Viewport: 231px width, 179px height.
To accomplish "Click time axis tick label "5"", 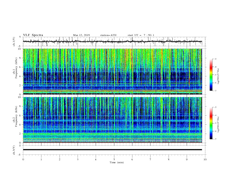I will click(x=114, y=159).
